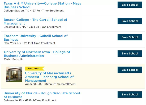Click the College Station, TX enrollment text
This screenshot has width=146, height=105.
click(34, 11)
